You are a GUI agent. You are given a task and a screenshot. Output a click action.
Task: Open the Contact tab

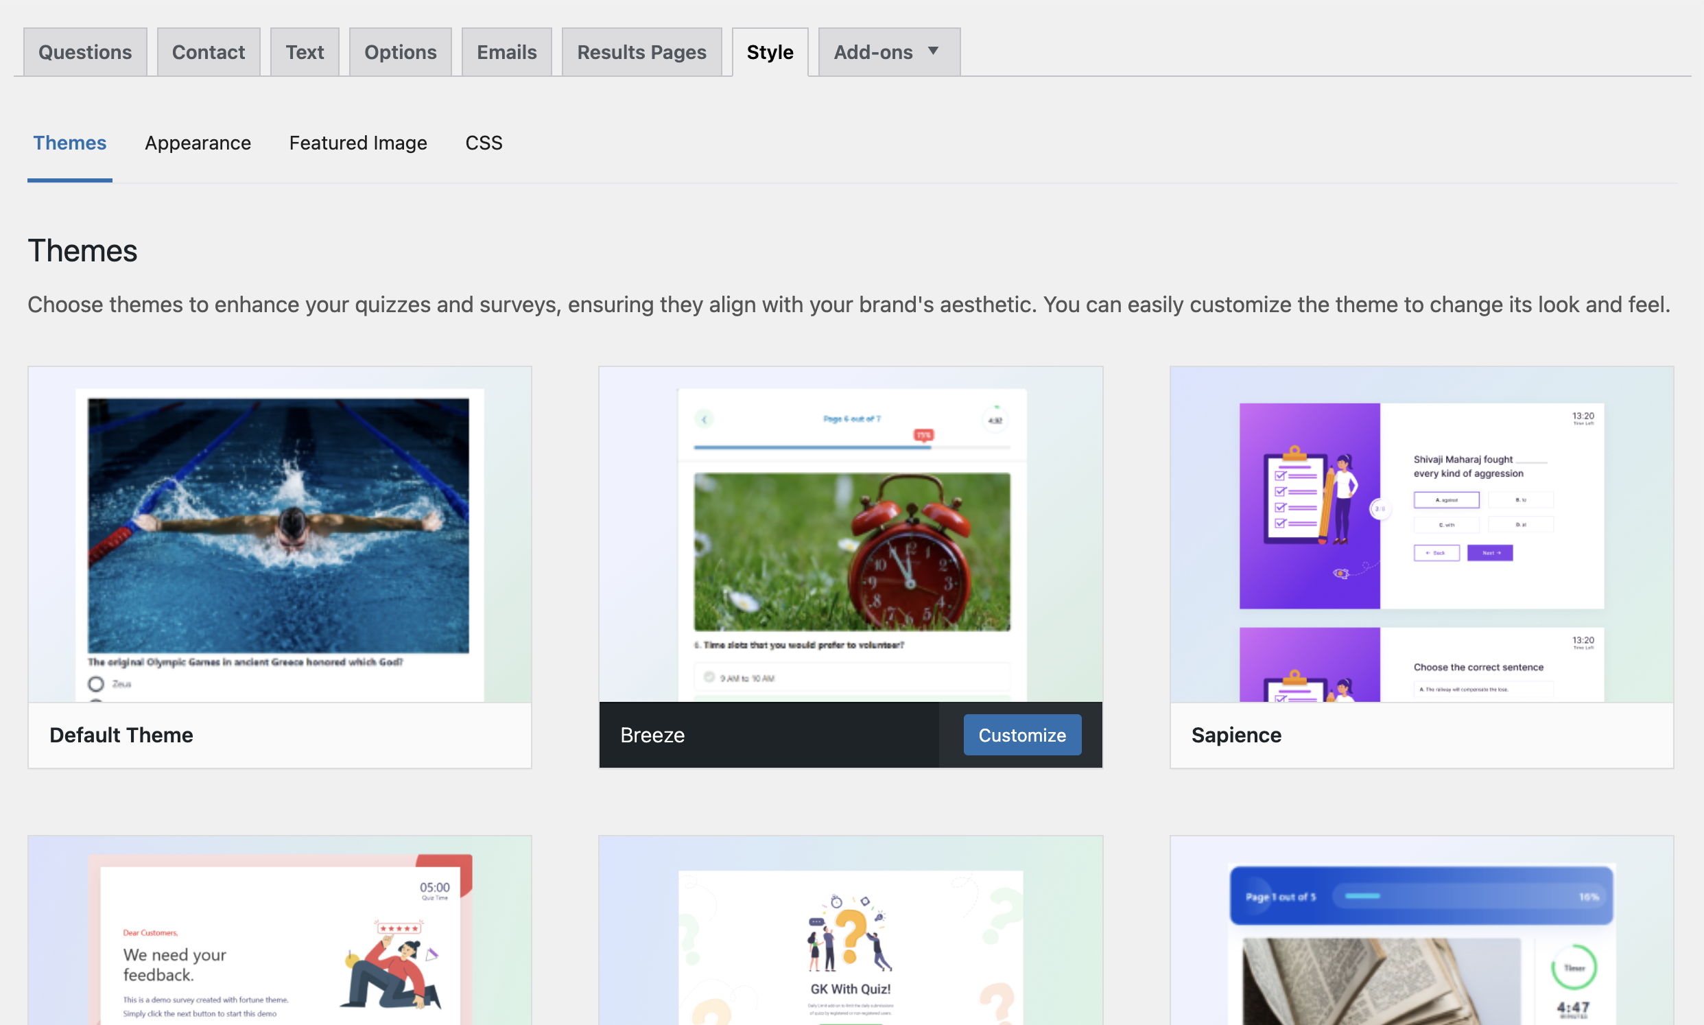(x=208, y=53)
